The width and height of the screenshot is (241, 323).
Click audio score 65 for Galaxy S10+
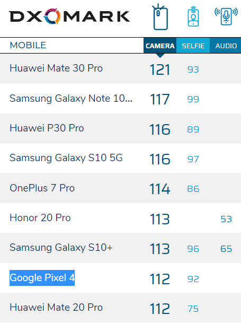click(x=226, y=249)
